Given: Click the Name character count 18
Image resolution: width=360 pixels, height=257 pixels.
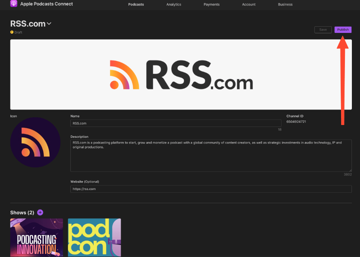Looking at the screenshot, I should 280,130.
